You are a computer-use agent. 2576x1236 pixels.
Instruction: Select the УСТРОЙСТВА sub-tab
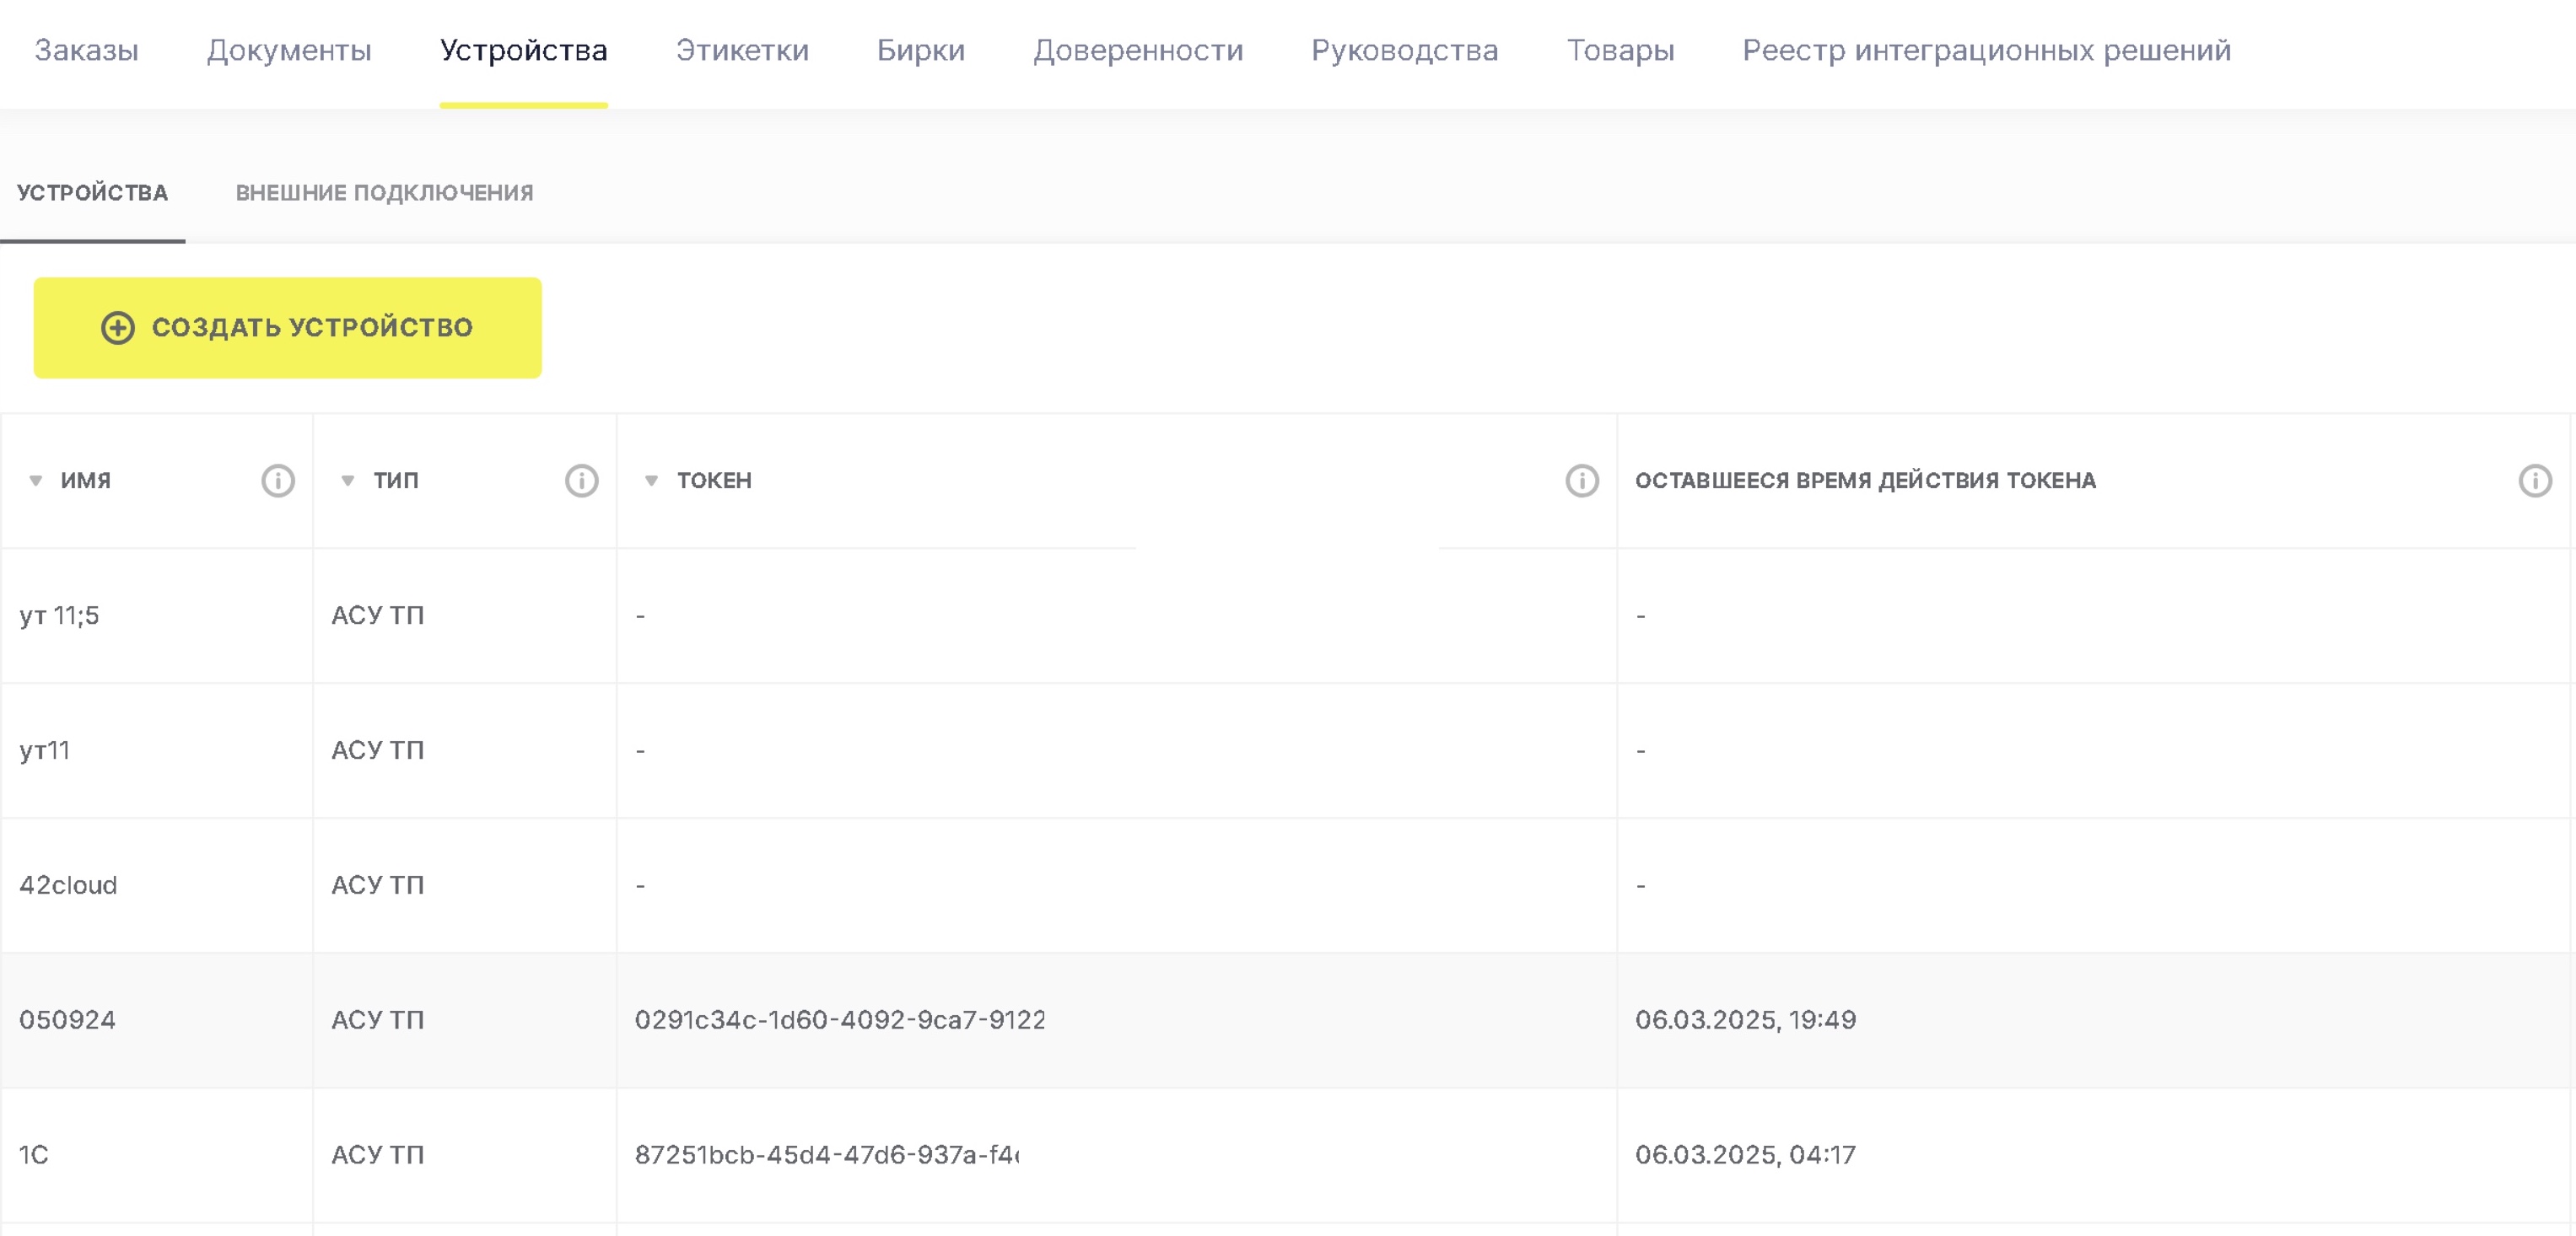(x=92, y=193)
